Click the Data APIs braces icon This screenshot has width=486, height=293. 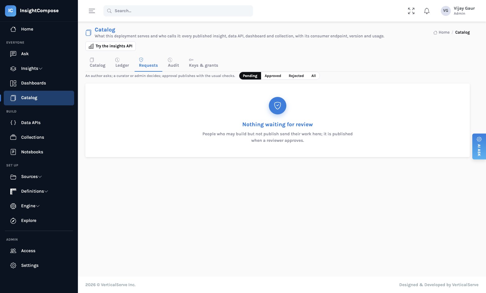point(13,123)
